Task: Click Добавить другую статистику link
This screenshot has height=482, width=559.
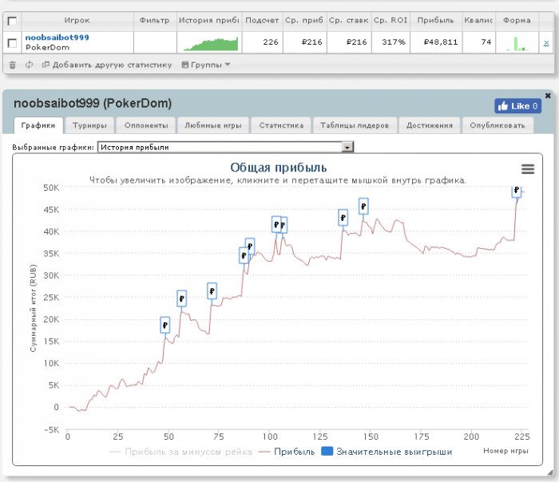Action: pyautogui.click(x=107, y=65)
